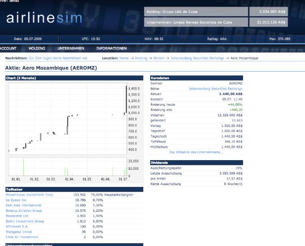Select the Hauptanteilseigner label
Viewport: 305px width, 246px height.
click(119, 195)
